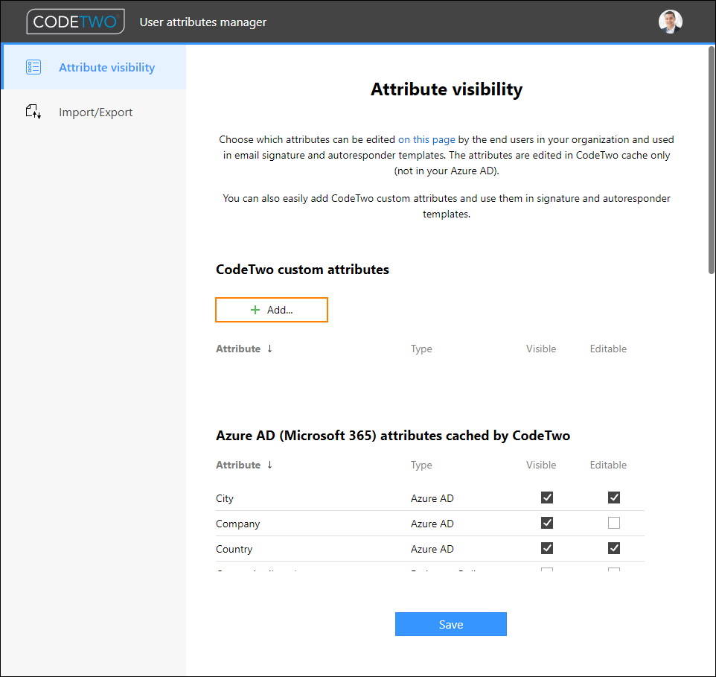Uncheck Editable for the Country attribute

tap(614, 547)
